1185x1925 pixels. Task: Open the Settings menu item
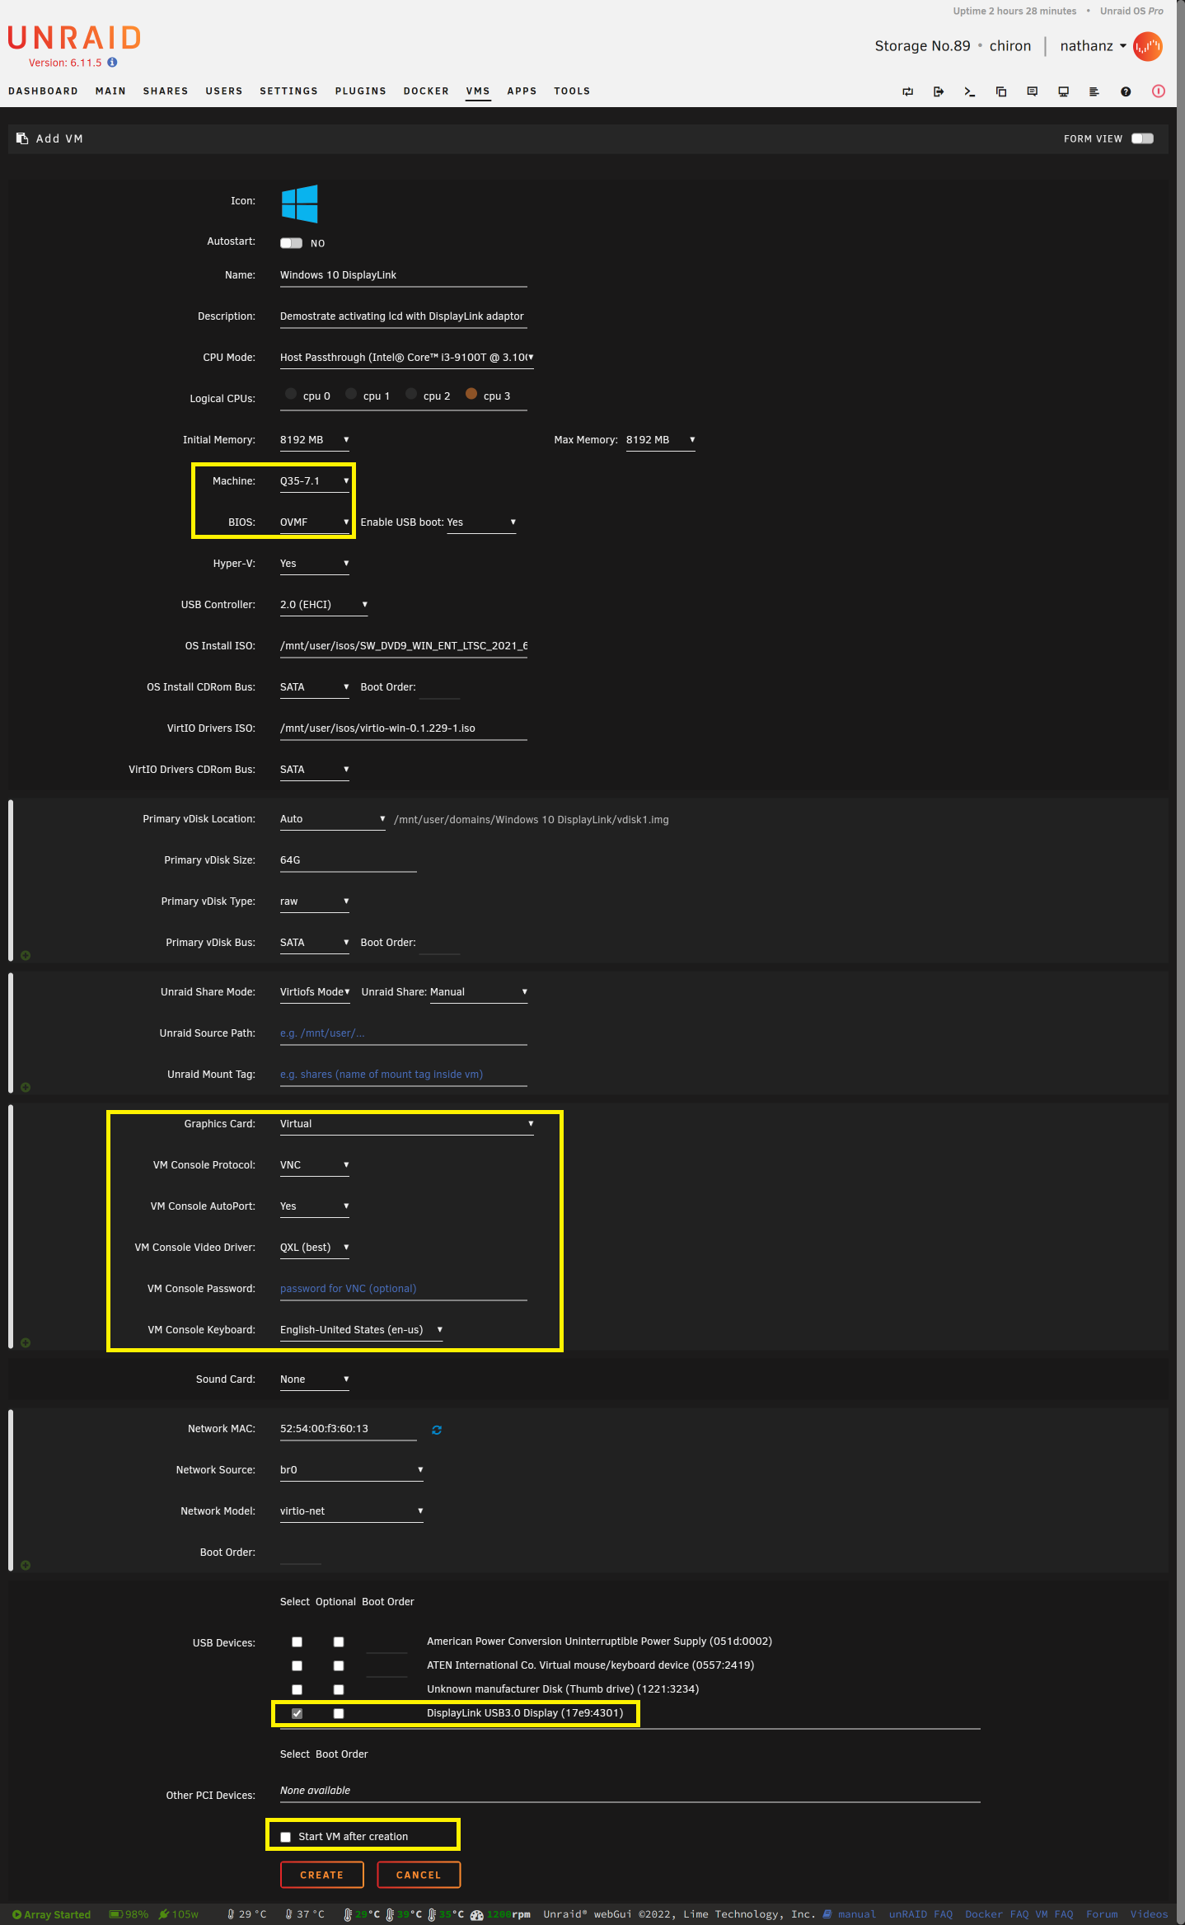tap(288, 91)
